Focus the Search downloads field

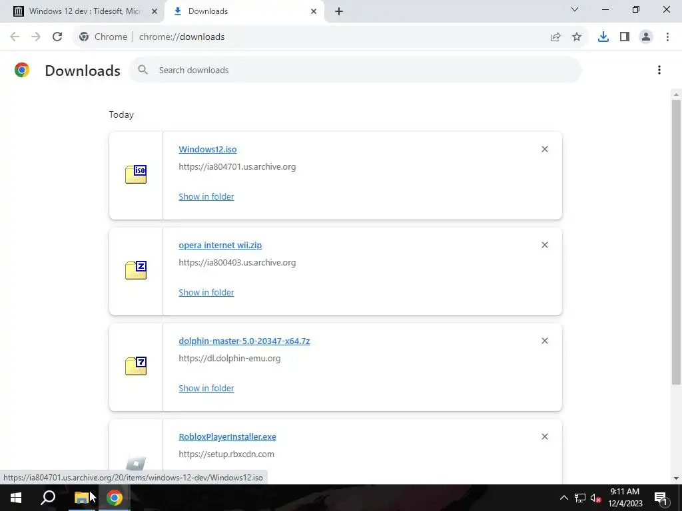pos(355,70)
